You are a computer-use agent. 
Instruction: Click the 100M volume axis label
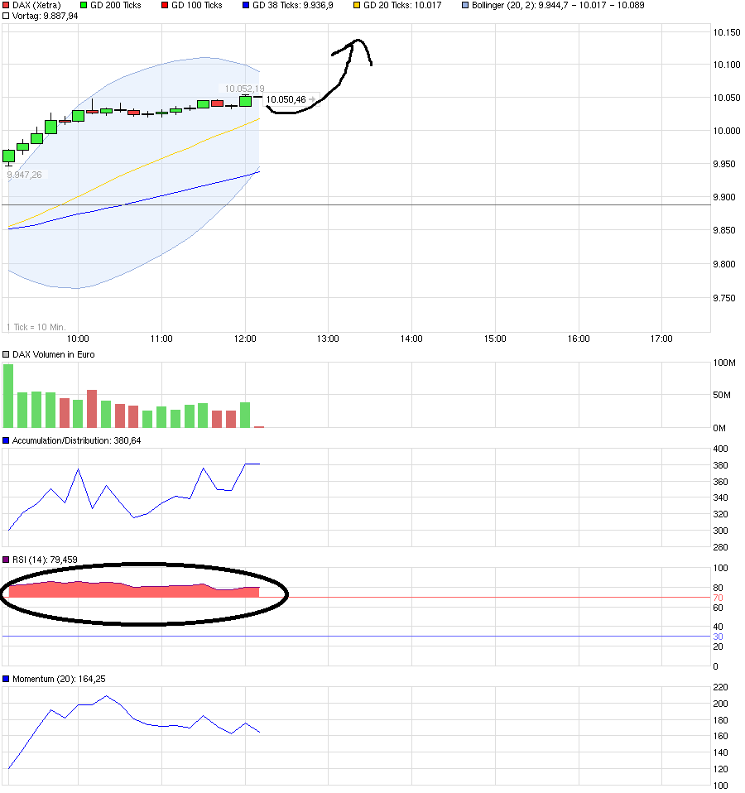click(x=724, y=363)
